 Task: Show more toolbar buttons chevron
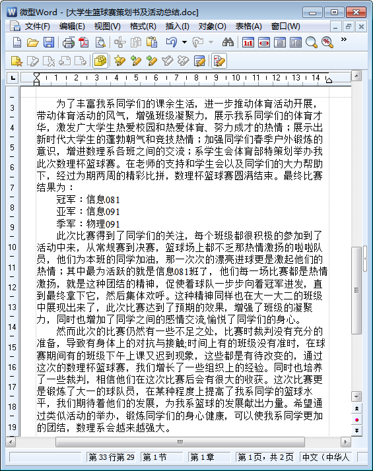343,40
